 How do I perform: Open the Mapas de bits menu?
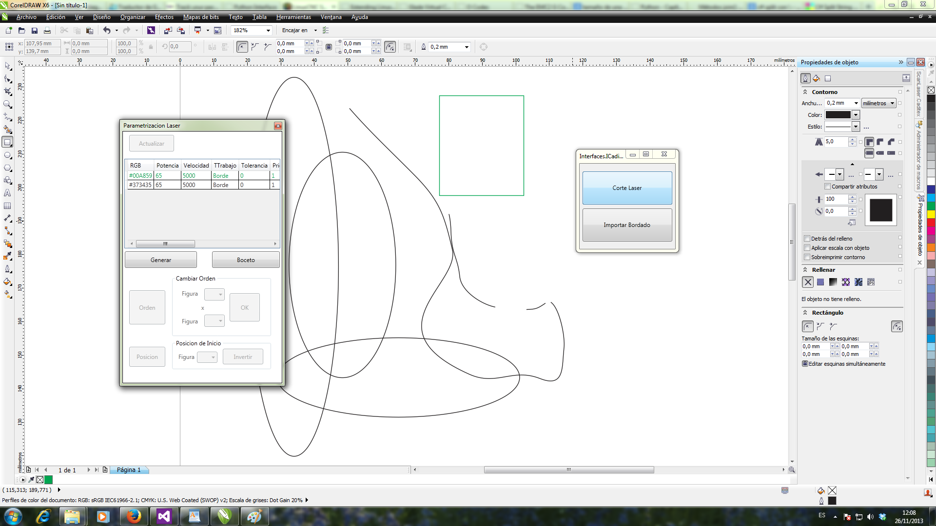click(201, 17)
